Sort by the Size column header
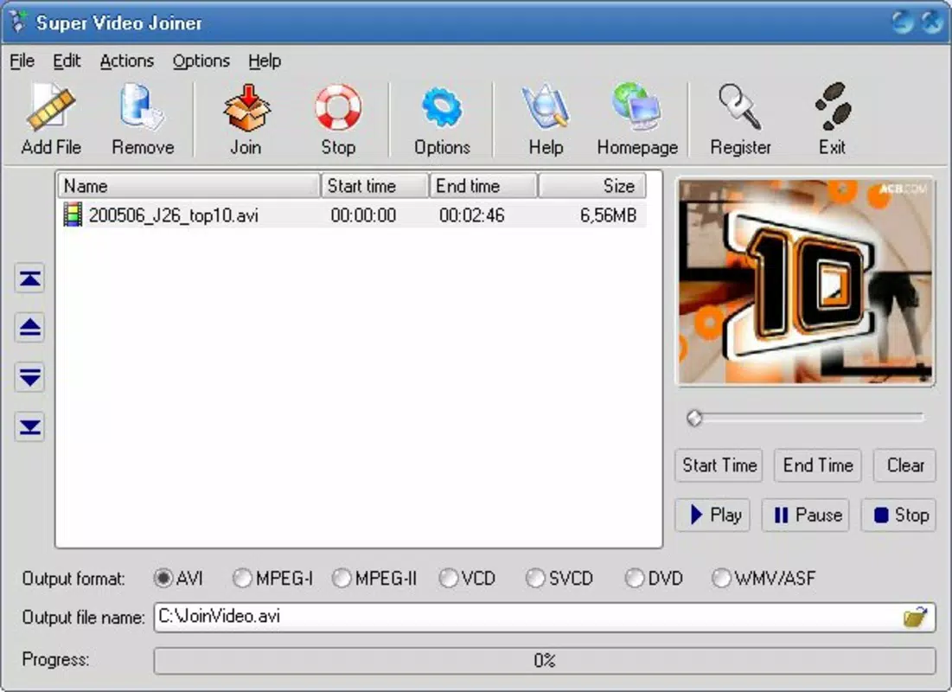Screen dimensions: 952x692 point(592,185)
